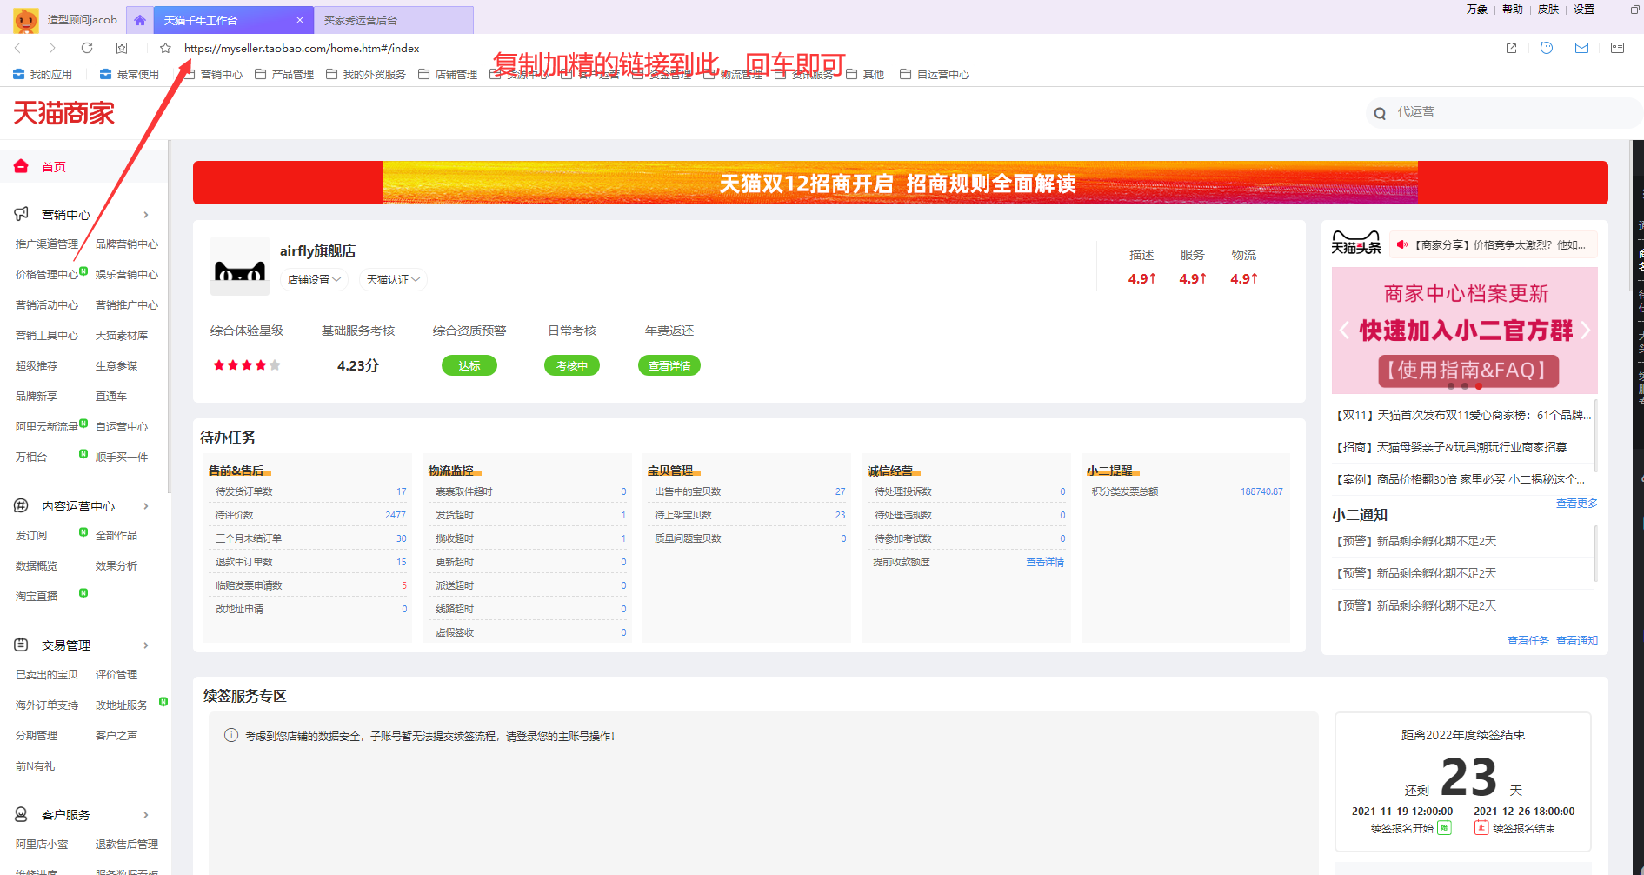Click 出售中的宝贝数 count 27
Image resolution: width=1644 pixels, height=875 pixels.
841,491
